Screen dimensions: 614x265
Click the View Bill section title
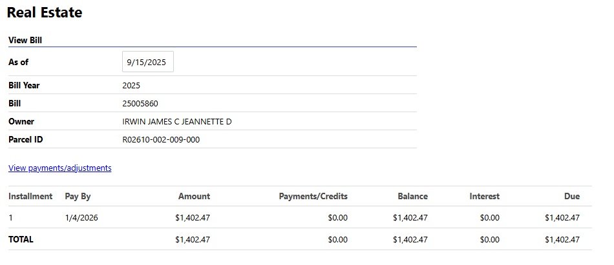(25, 40)
